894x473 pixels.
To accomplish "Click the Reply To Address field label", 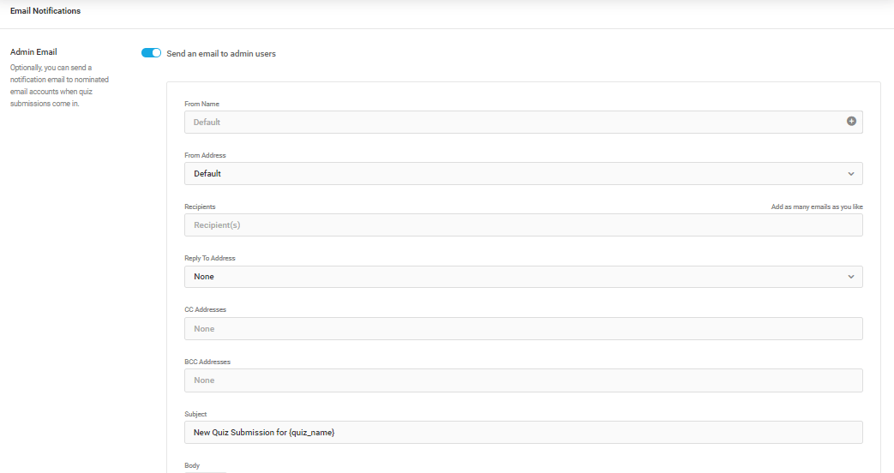I will tap(210, 258).
